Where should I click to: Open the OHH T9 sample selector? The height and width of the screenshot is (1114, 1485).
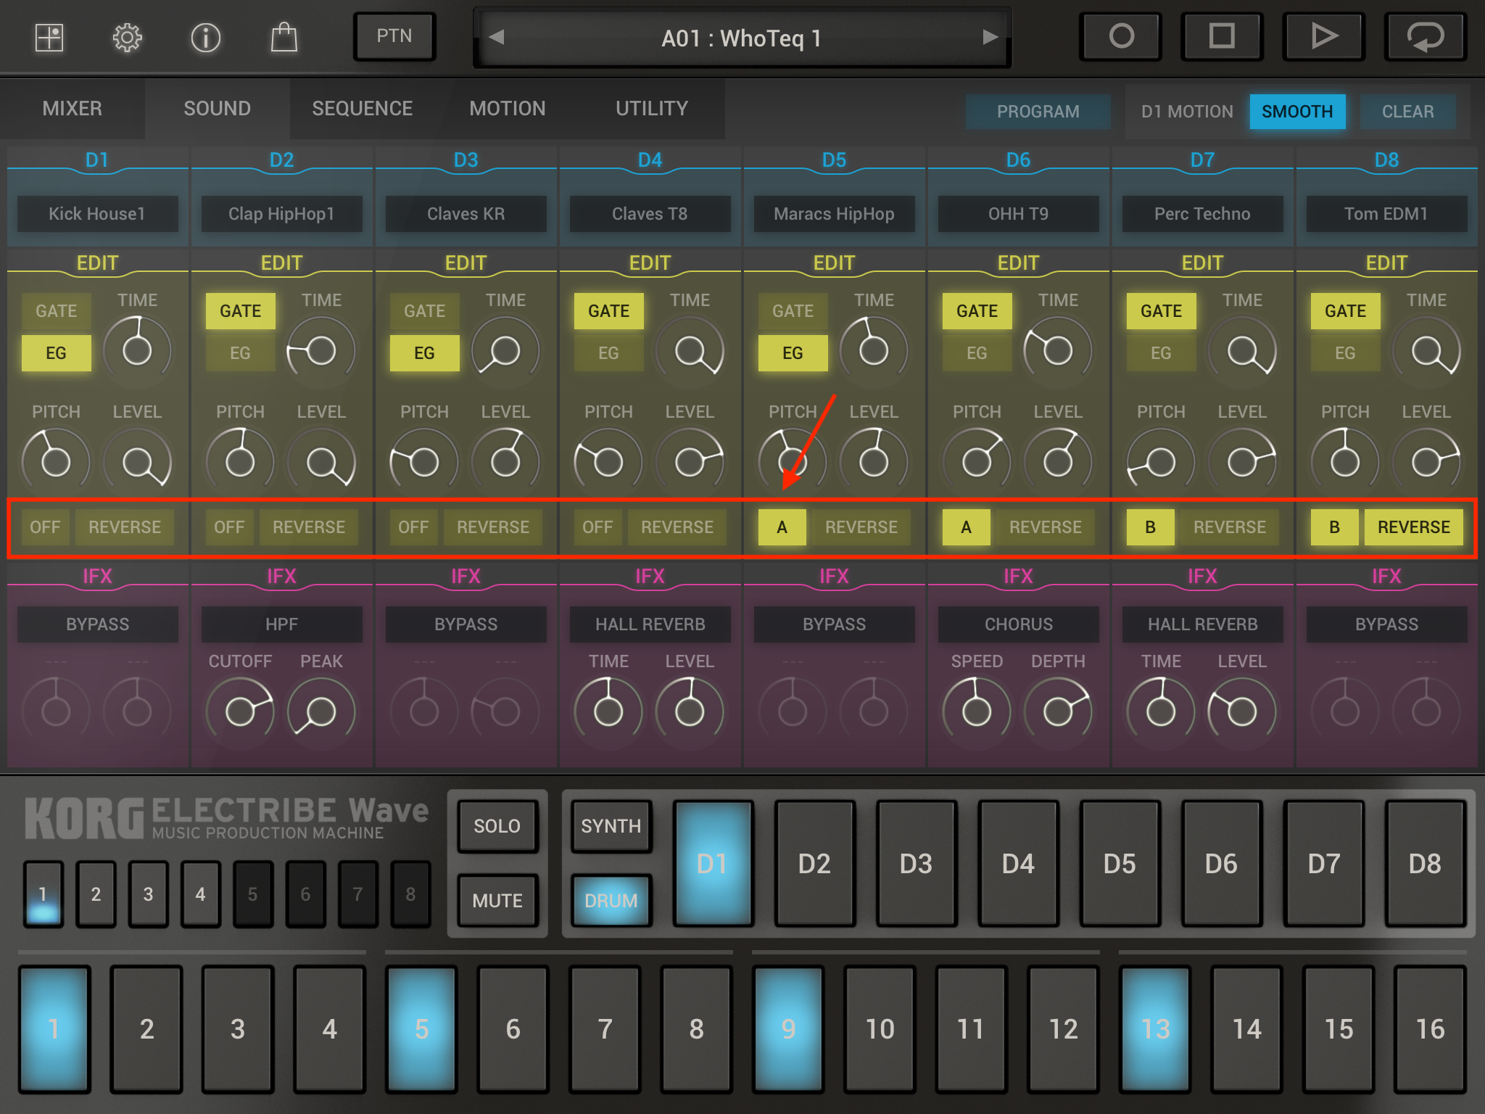1018,214
